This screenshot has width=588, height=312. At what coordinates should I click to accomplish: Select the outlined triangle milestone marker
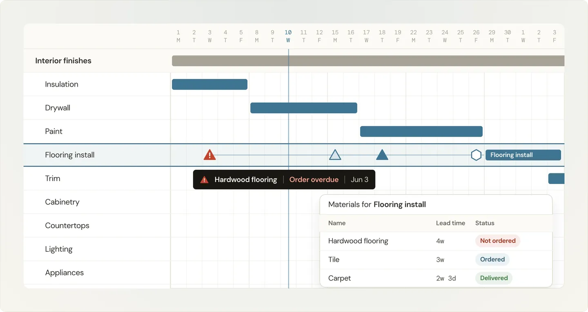335,155
